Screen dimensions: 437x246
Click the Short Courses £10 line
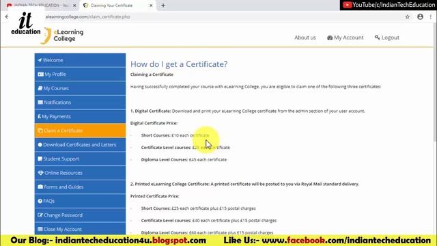coord(175,135)
